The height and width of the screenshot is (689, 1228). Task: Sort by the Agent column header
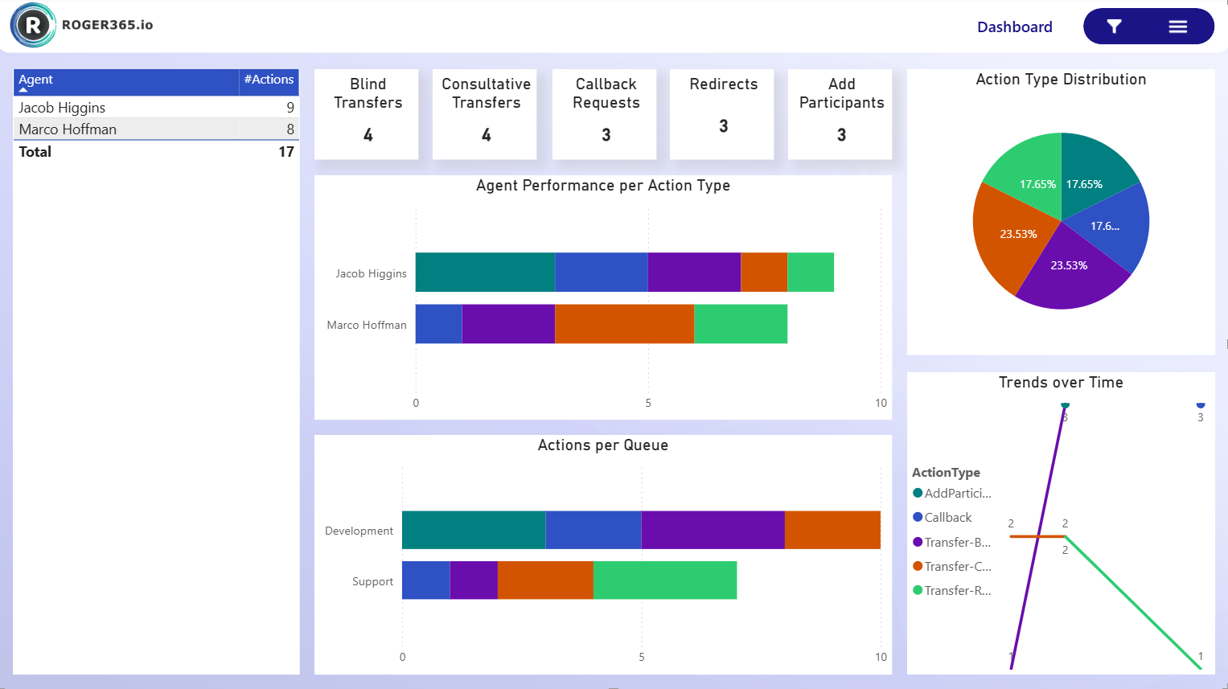click(126, 82)
